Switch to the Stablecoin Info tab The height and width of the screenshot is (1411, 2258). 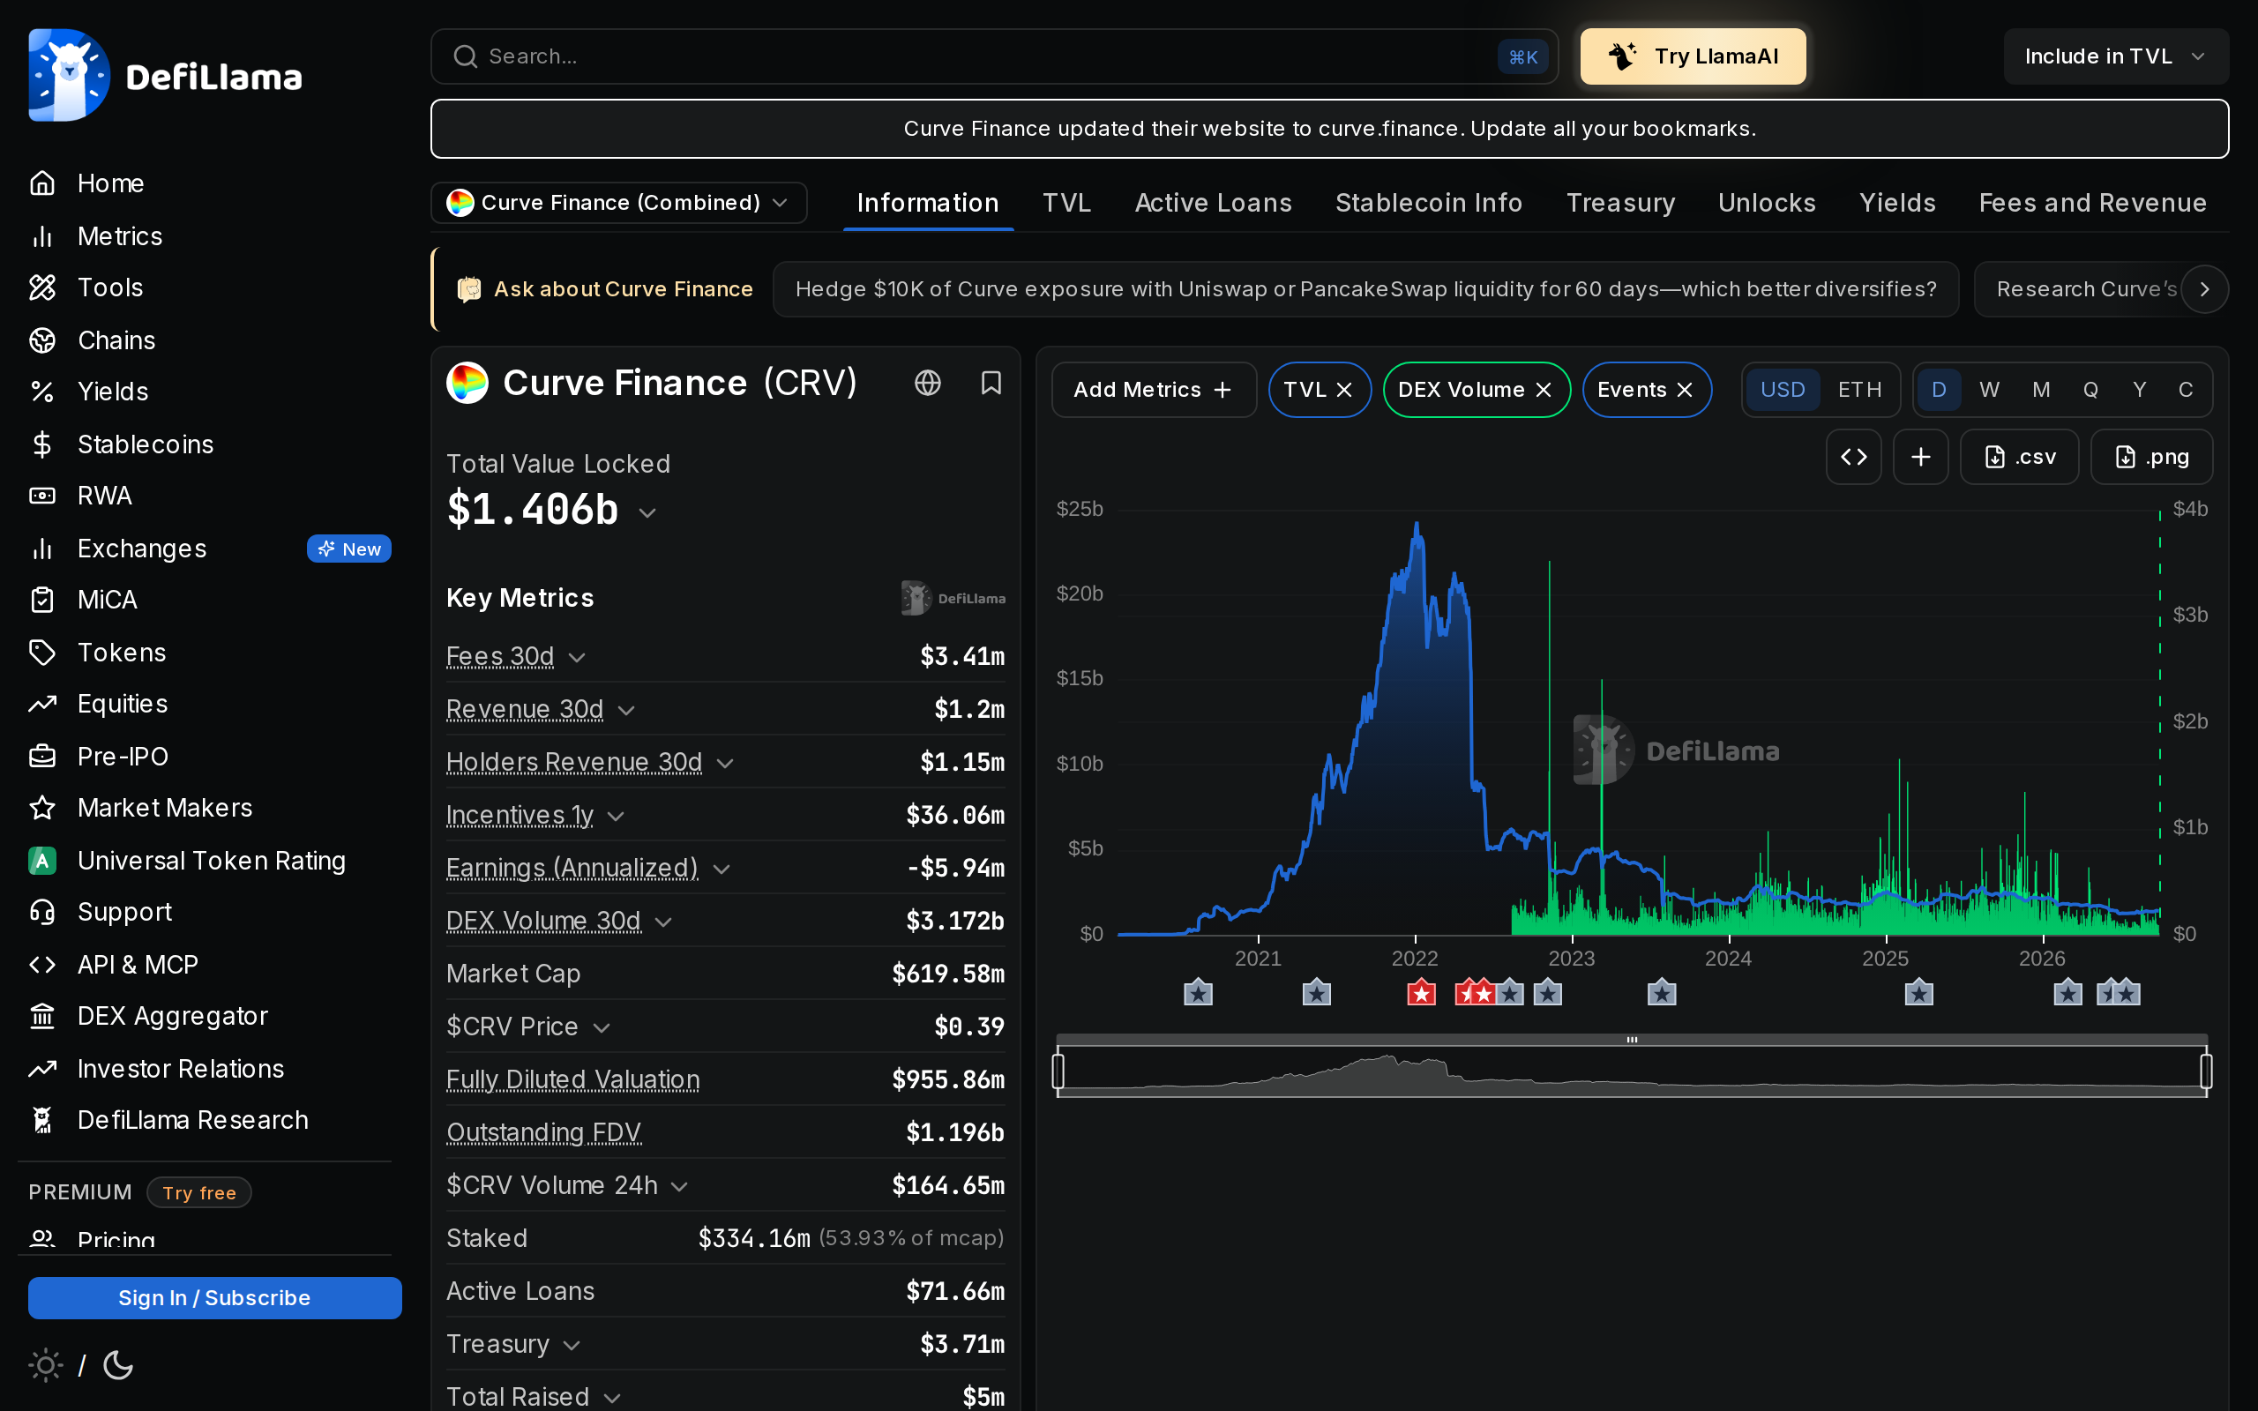tap(1429, 203)
